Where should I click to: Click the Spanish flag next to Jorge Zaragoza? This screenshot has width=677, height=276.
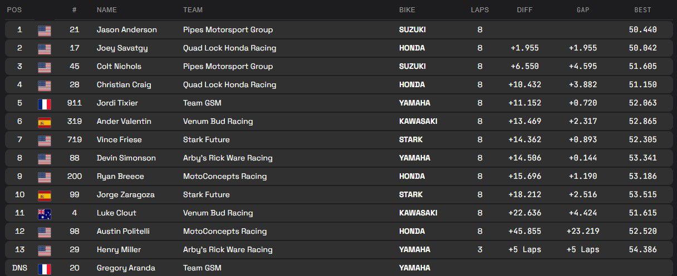45,195
